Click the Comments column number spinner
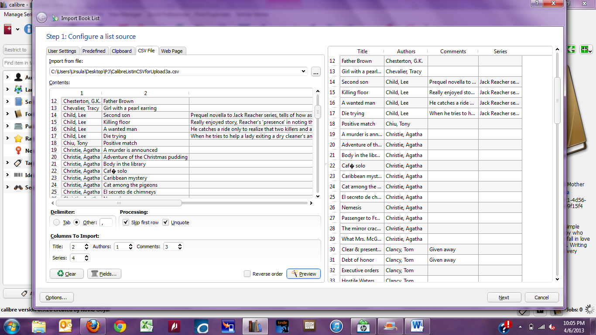Viewport: 596px width, 335px height. point(173,246)
